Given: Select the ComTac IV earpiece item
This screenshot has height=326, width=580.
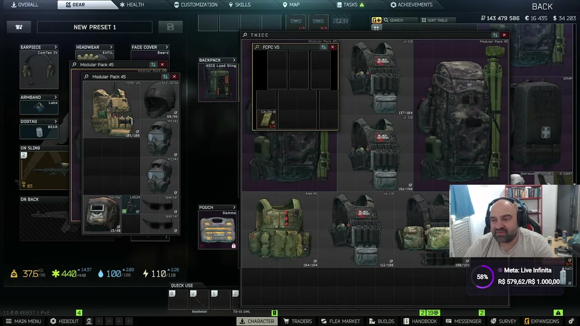Looking at the screenshot, I should [39, 69].
